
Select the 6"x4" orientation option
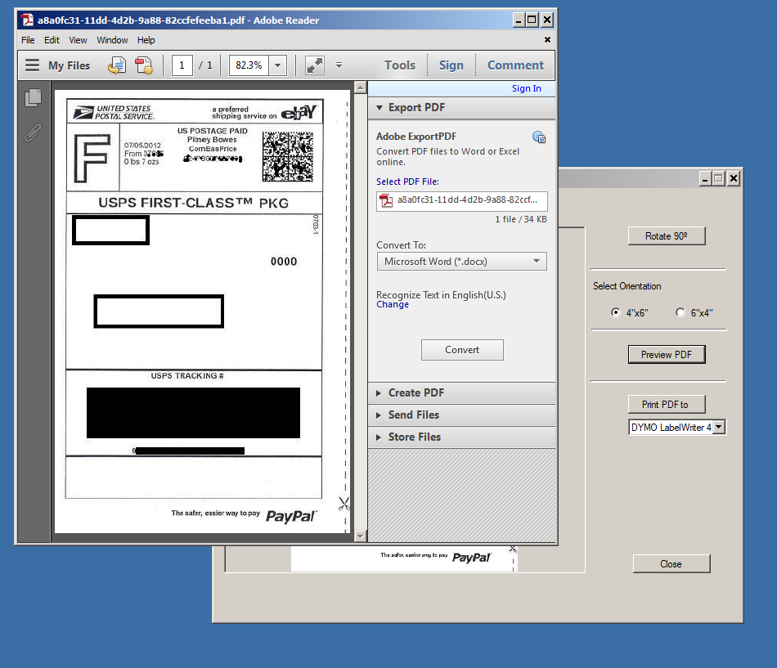(x=680, y=312)
